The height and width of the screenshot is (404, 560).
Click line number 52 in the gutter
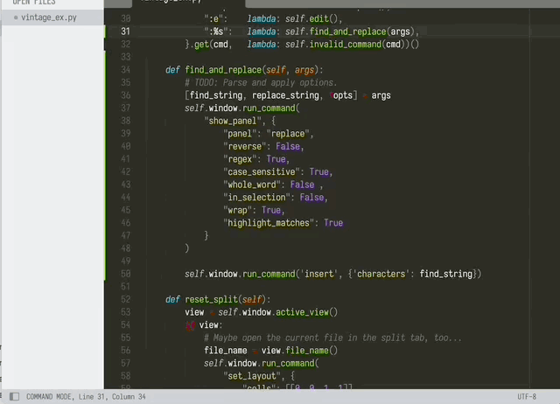point(125,299)
